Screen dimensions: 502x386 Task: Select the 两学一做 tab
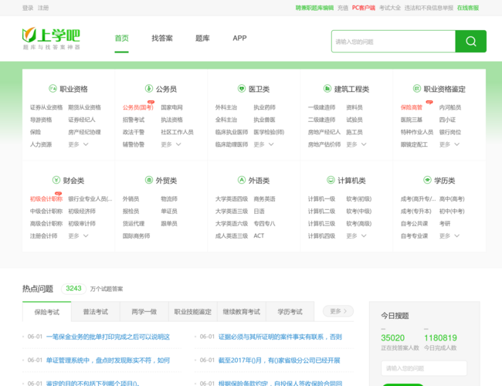tap(144, 312)
